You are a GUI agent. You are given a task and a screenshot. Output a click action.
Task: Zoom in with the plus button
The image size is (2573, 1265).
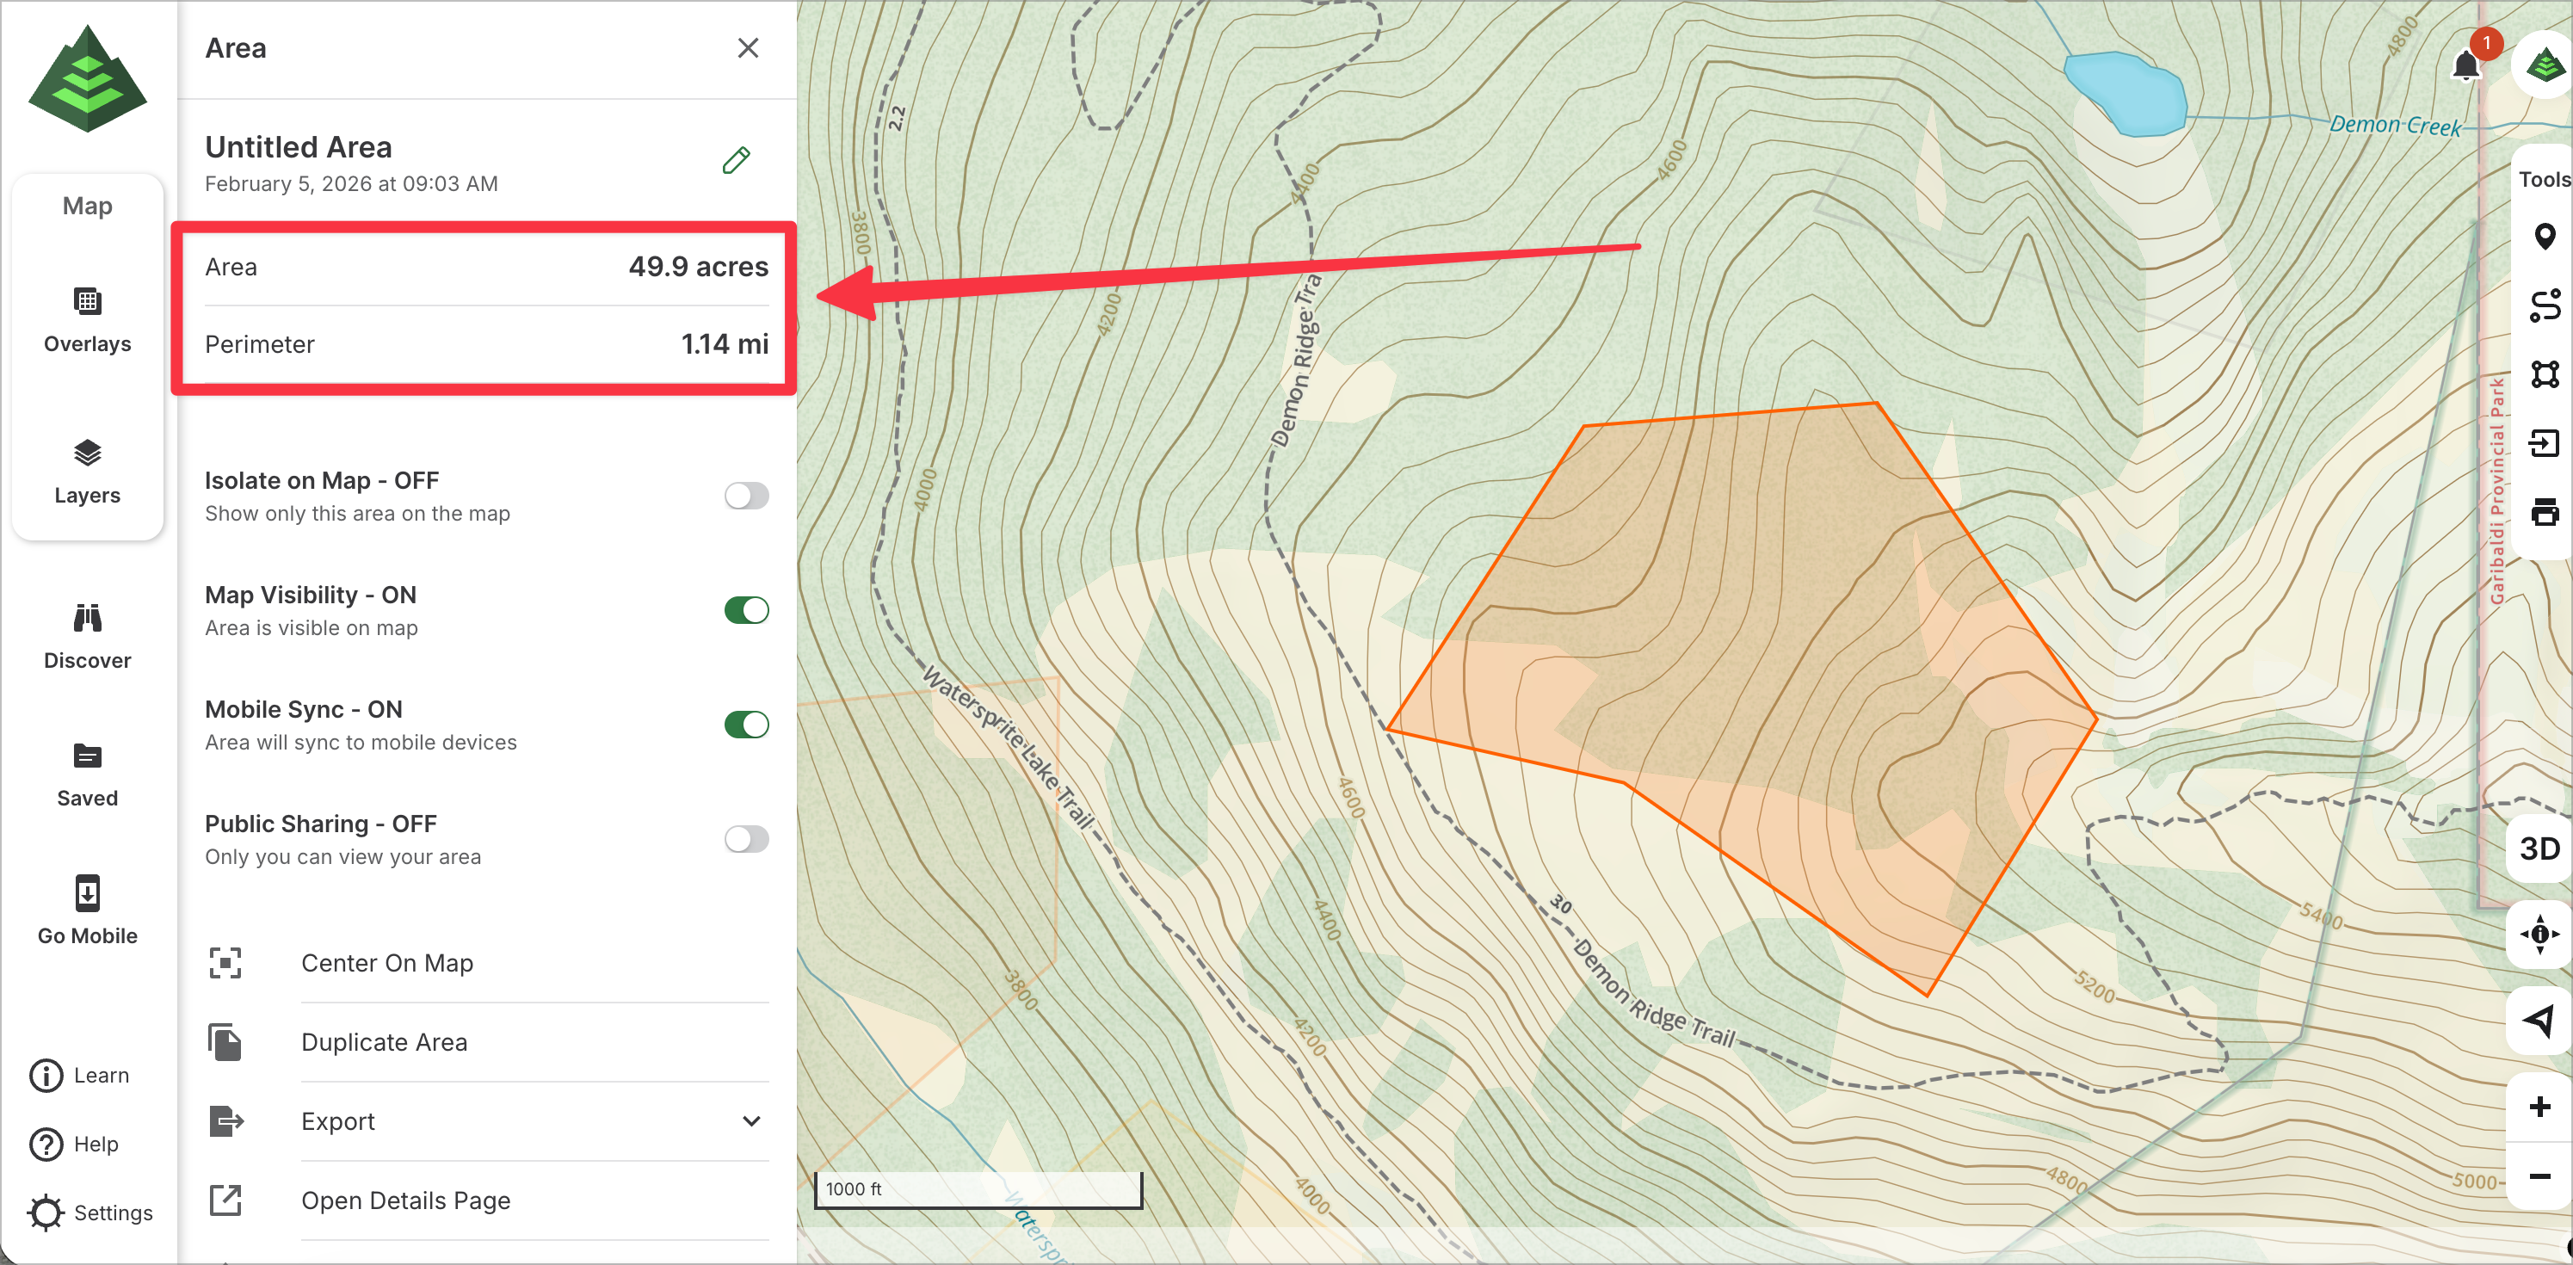pos(2539,1108)
